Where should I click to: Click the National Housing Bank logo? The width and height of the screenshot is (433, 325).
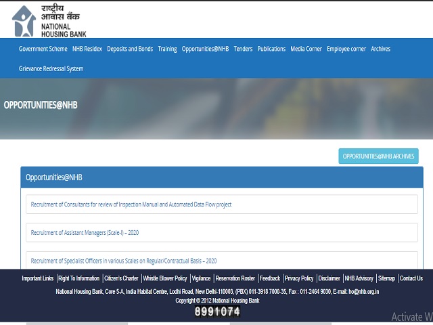click(49, 21)
